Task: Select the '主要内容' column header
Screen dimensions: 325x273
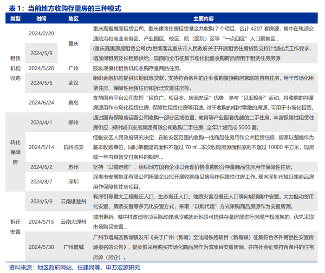Action: coord(203,19)
